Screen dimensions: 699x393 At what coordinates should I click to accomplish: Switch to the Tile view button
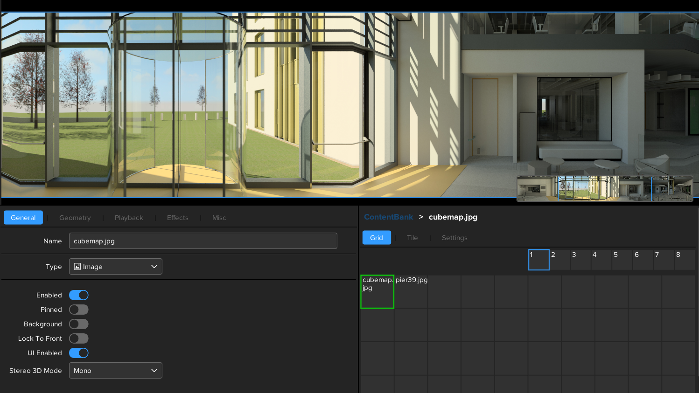click(412, 238)
